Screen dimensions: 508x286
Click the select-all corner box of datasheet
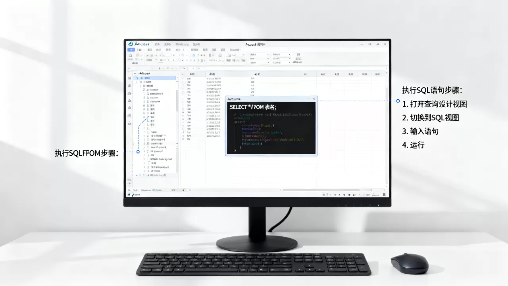click(184, 74)
